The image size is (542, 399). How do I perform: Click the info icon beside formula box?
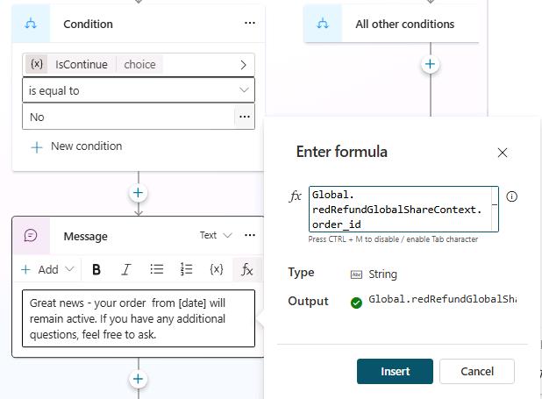click(x=511, y=196)
